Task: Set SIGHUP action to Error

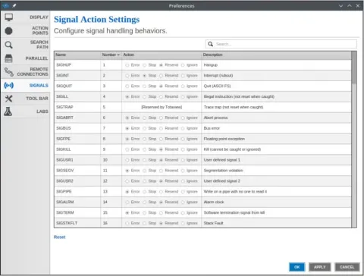Action: click(127, 65)
